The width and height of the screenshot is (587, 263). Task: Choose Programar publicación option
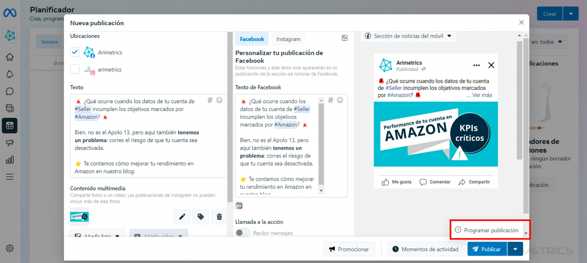click(x=487, y=230)
